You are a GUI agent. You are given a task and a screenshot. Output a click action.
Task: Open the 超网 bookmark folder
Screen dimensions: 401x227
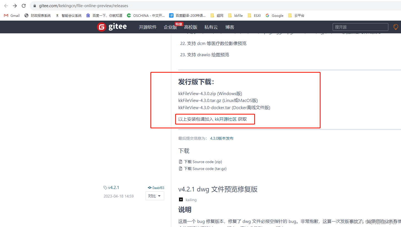click(x=217, y=16)
